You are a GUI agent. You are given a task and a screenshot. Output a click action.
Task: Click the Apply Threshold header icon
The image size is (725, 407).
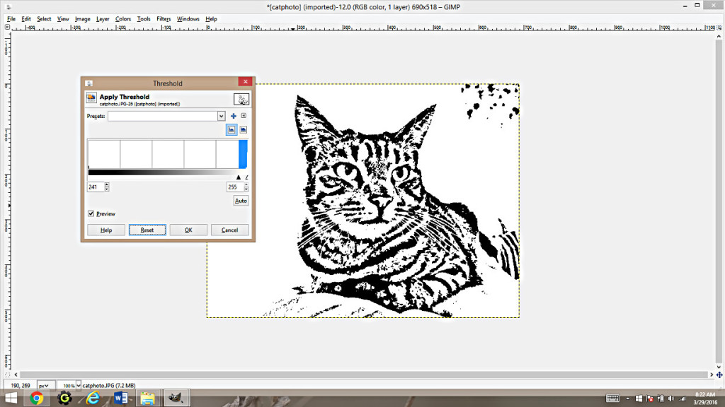pos(91,98)
